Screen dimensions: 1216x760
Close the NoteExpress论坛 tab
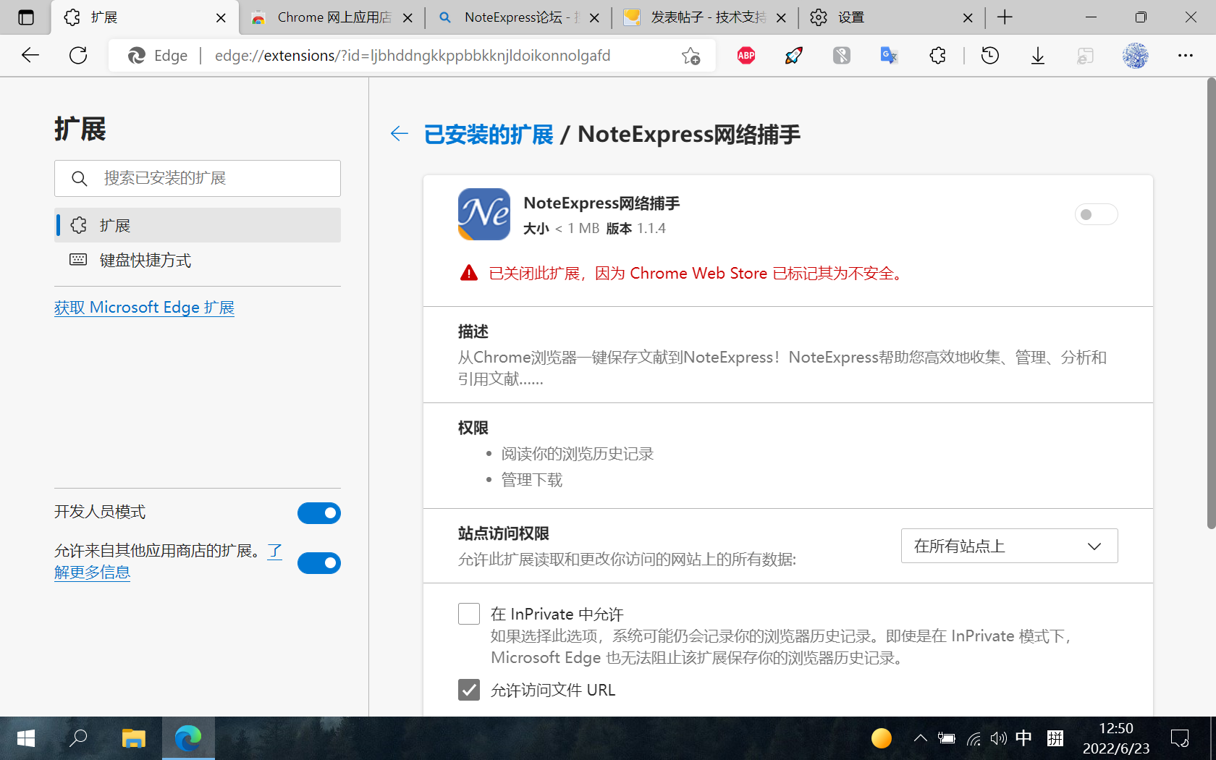(594, 18)
